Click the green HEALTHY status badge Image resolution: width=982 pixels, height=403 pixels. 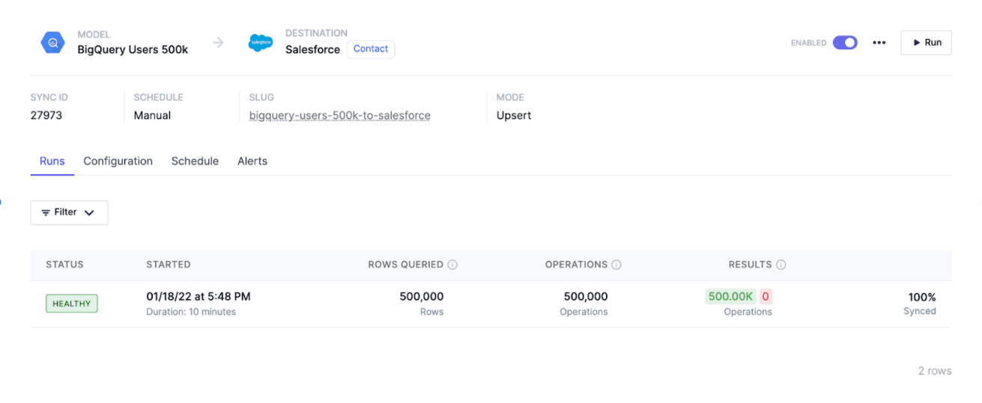click(x=71, y=304)
